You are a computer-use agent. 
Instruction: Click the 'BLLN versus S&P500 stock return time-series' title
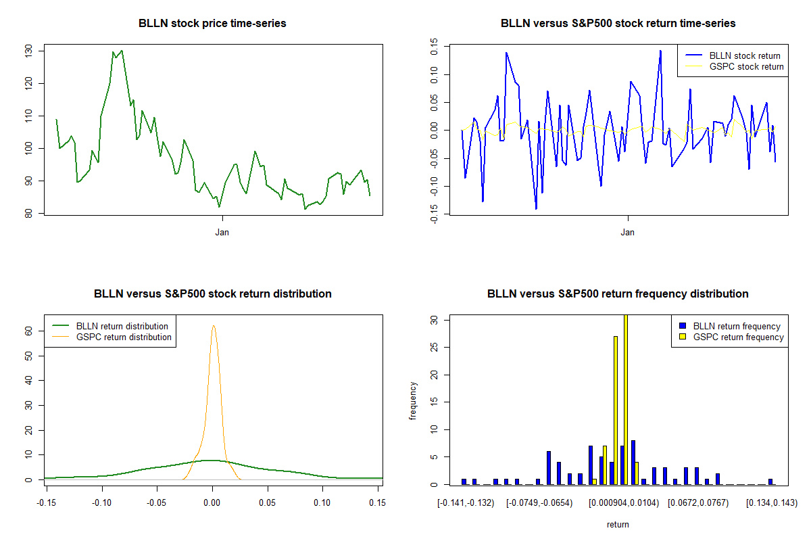click(618, 24)
